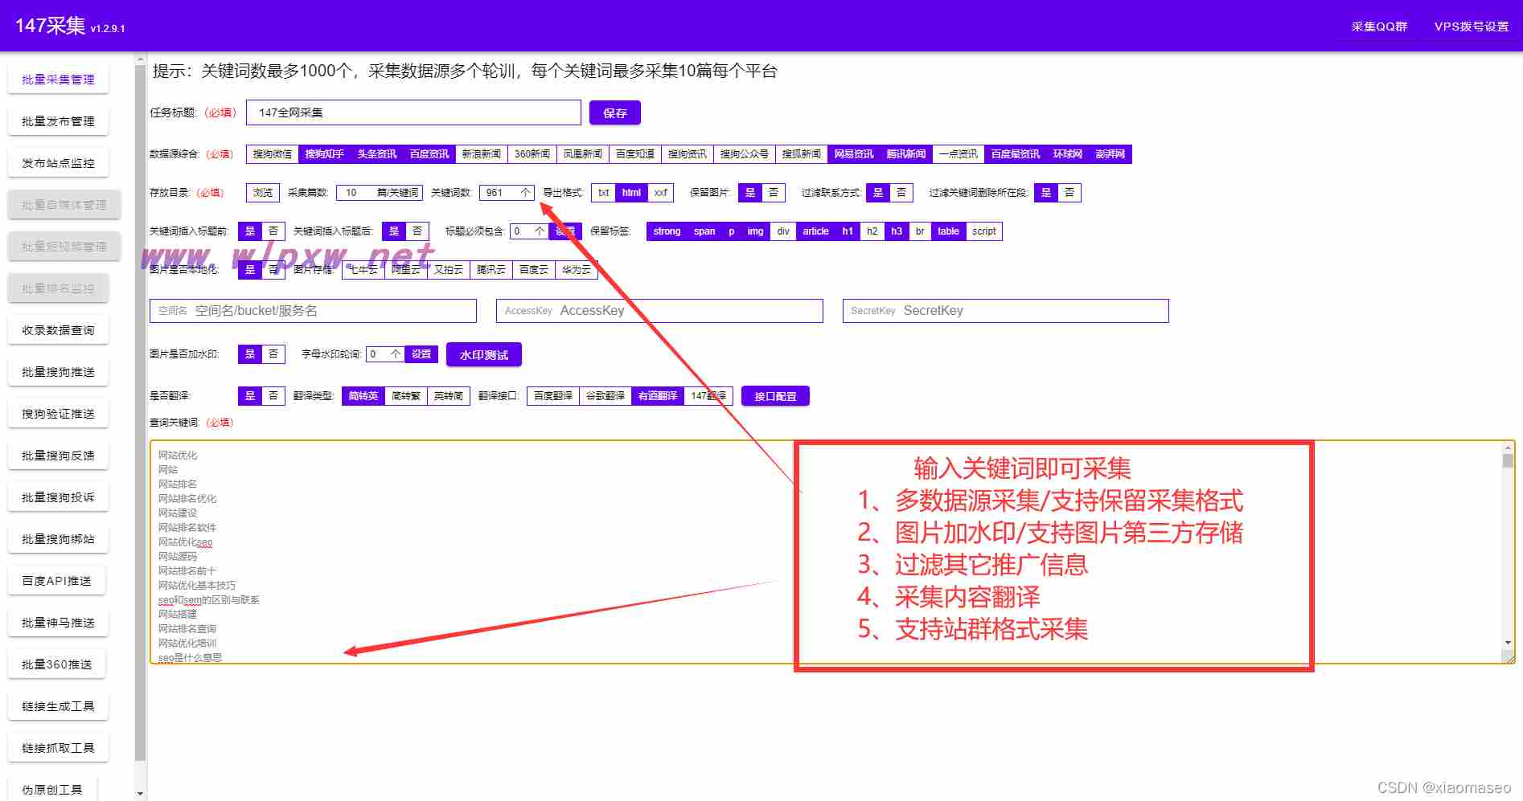Click 设置 next to 字母水印轮询
Image resolution: width=1523 pixels, height=801 pixels.
pos(421,354)
